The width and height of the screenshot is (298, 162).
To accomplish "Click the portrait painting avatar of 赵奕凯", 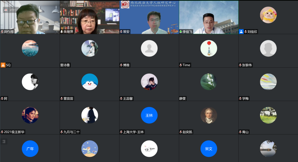I will click(209, 115).
